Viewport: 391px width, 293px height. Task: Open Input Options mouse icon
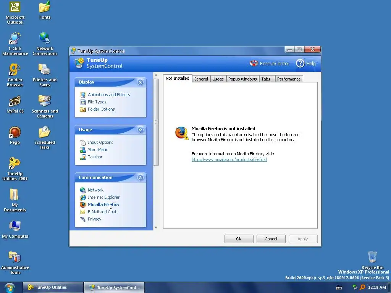[83, 142]
